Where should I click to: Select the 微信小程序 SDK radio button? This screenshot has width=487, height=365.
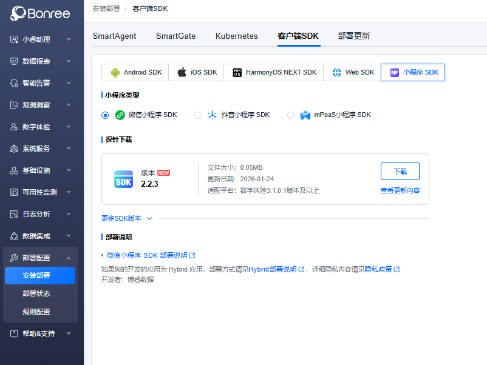(x=105, y=115)
